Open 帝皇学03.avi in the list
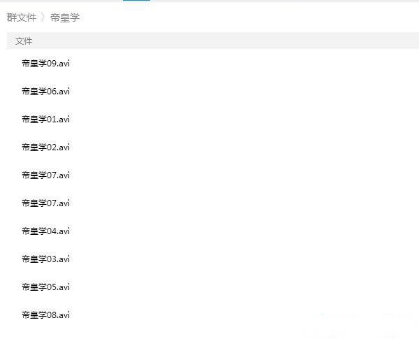 click(x=45, y=259)
